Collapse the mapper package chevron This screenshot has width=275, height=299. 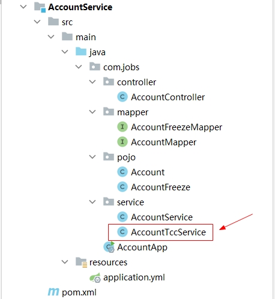click(92, 112)
